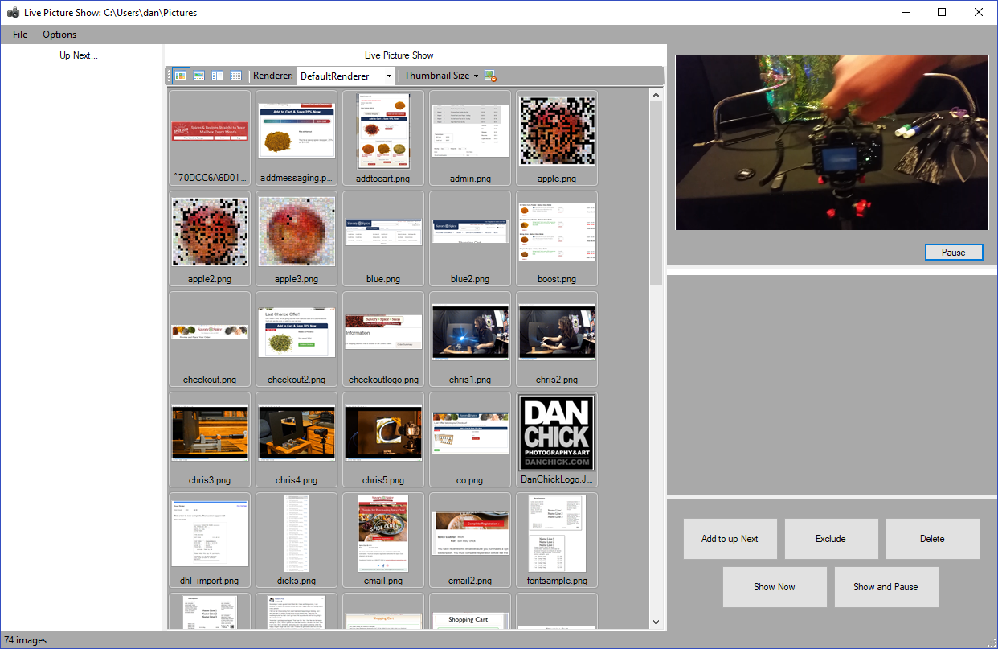Select the dhl_import.png thumbnail

point(210,540)
